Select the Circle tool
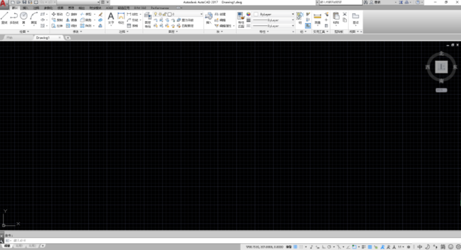The height and width of the screenshot is (250, 461). pos(24,16)
